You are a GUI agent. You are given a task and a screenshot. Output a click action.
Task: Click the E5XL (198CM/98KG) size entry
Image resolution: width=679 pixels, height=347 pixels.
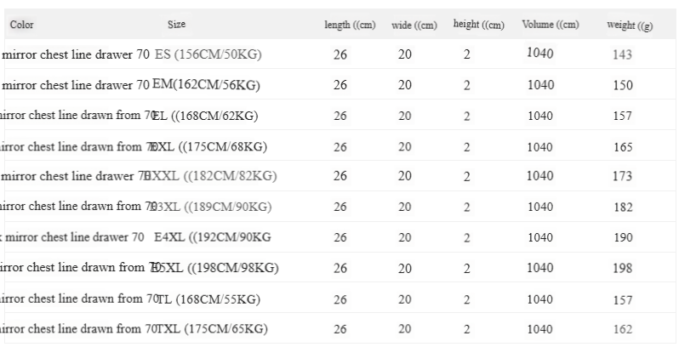(214, 268)
